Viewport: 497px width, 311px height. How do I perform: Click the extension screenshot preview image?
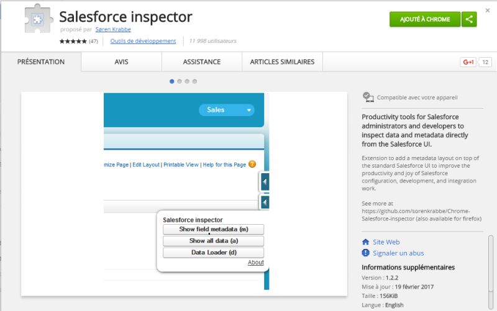pos(184,194)
